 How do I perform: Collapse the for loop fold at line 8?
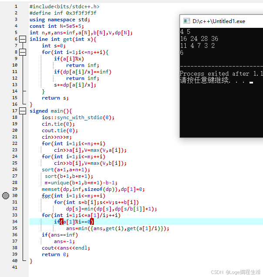[x=23, y=52]
